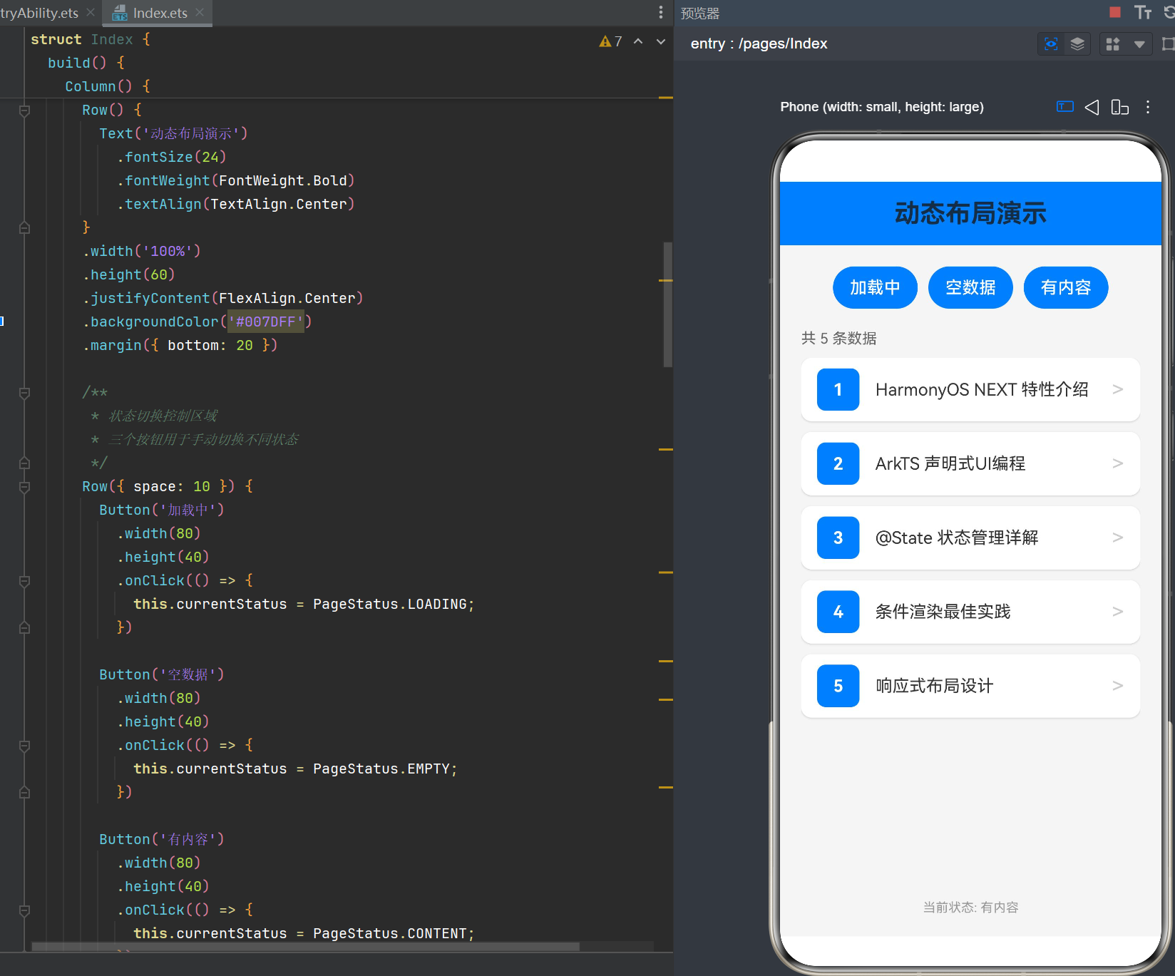Collapse the LOADING onClick handler
The image size is (1175, 976).
pos(24,581)
